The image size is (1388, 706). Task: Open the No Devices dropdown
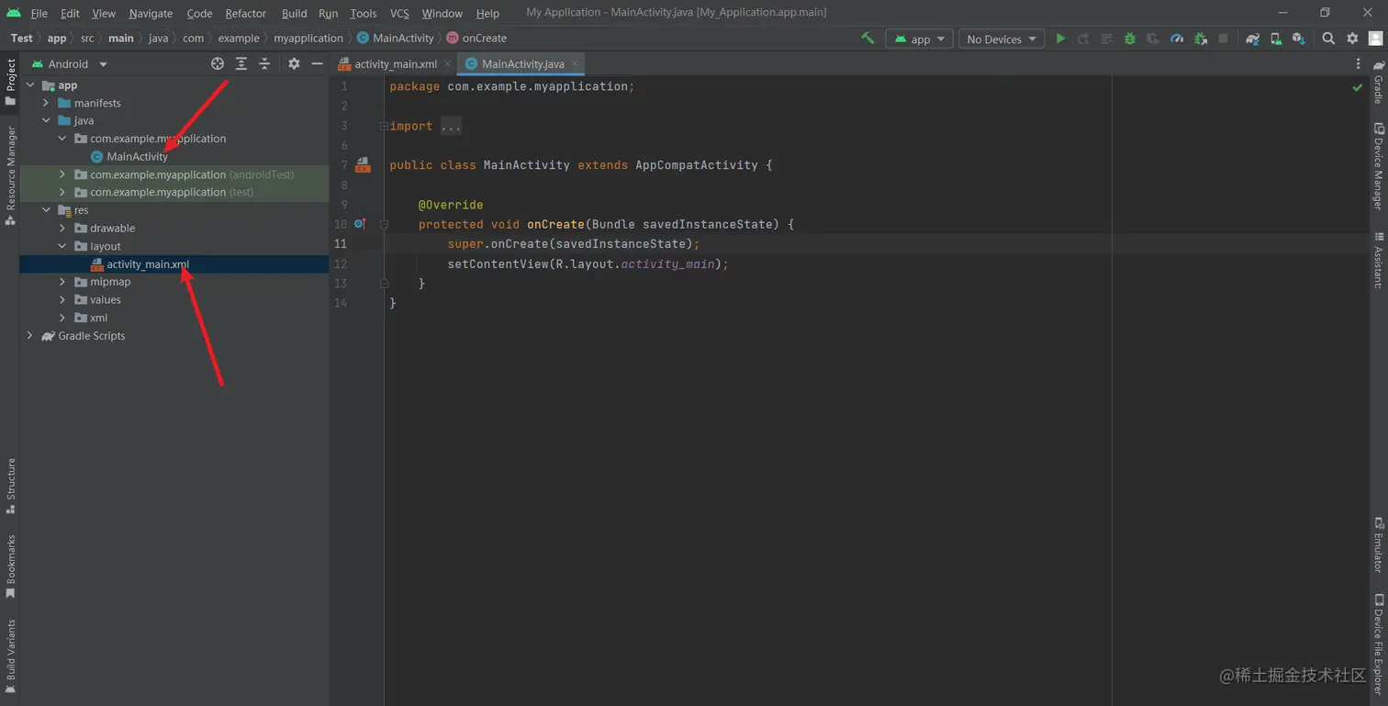point(1002,39)
